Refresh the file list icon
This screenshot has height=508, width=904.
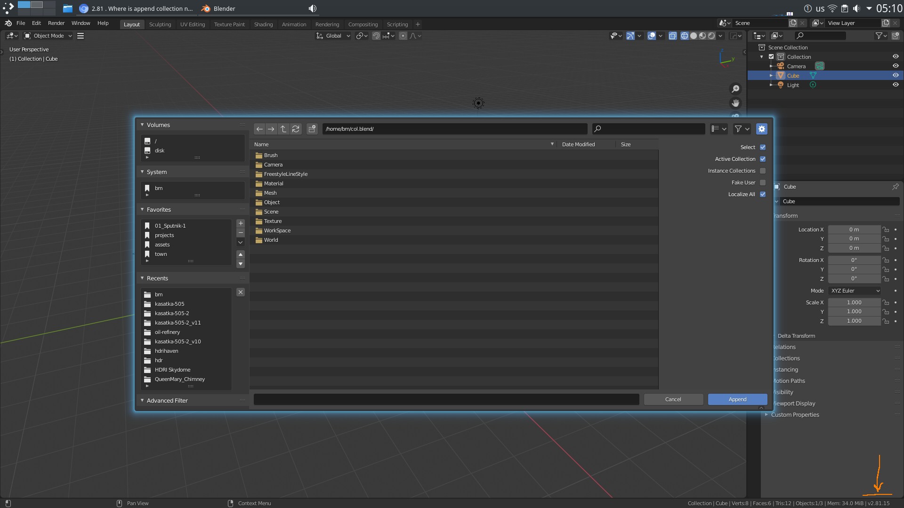(296, 129)
